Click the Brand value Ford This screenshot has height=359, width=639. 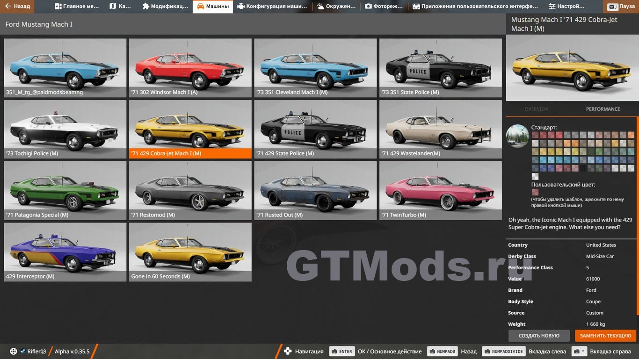(x=591, y=290)
